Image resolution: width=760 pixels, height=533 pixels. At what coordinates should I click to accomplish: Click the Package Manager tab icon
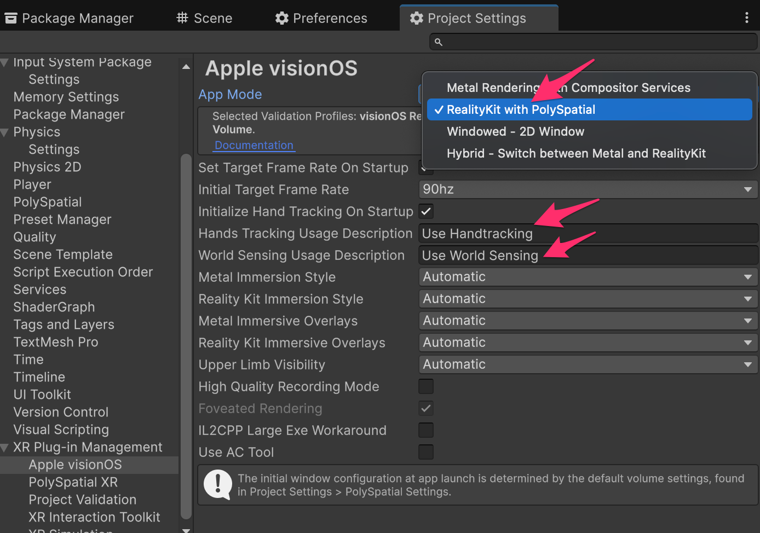point(10,18)
